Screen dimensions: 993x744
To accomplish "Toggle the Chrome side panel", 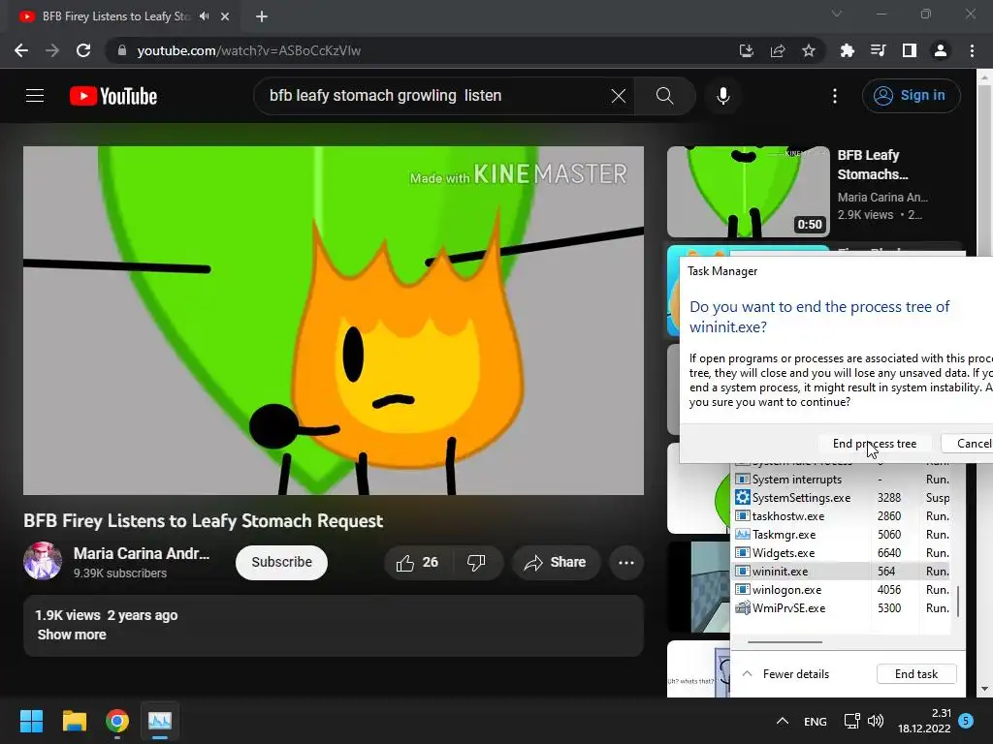I will click(910, 50).
